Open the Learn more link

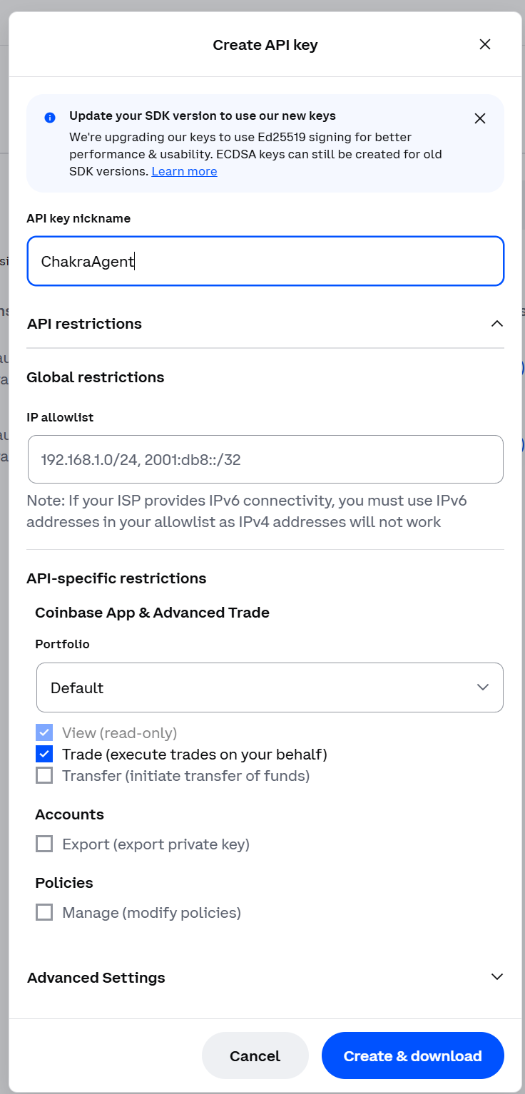pos(184,171)
